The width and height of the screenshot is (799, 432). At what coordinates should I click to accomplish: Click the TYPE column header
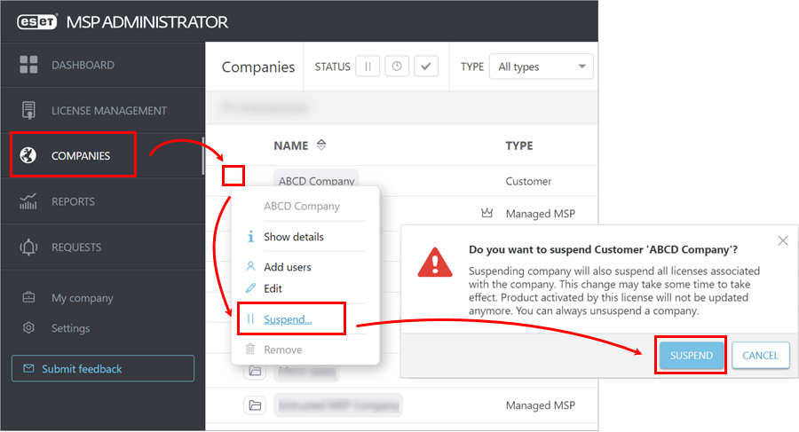pyautogui.click(x=518, y=145)
